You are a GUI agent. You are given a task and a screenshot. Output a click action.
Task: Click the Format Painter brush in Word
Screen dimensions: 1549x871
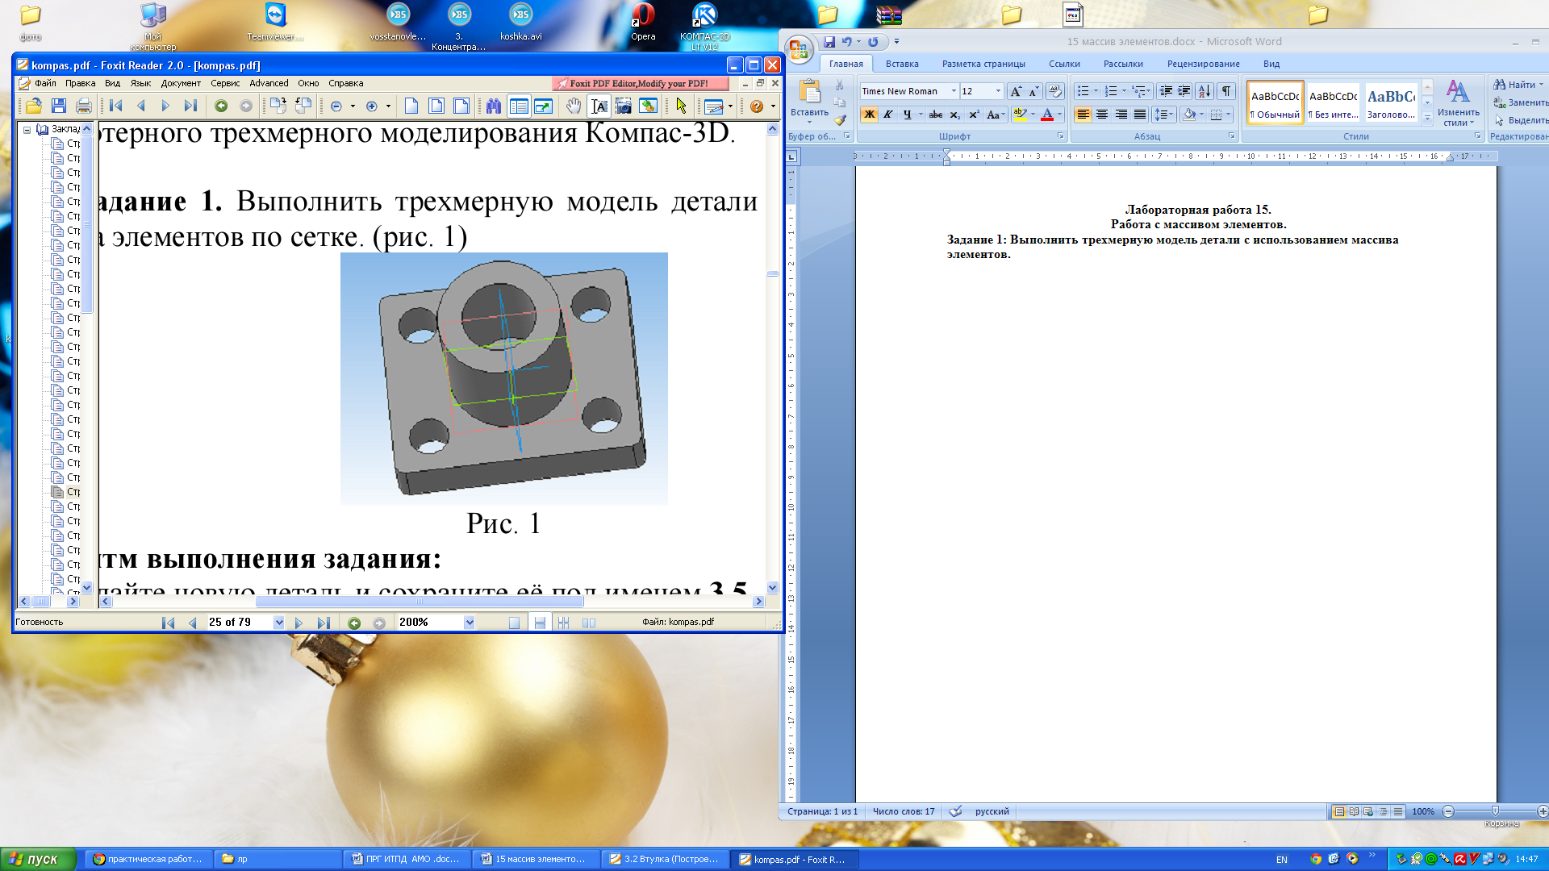[840, 120]
